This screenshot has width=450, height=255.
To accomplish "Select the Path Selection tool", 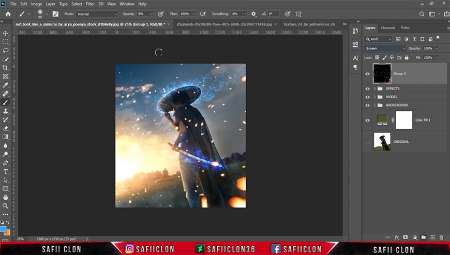I will coord(6,180).
